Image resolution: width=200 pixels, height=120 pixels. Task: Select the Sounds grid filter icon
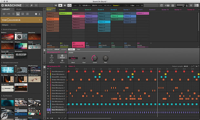click(13, 14)
